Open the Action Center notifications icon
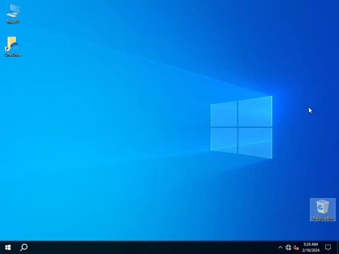The image size is (339, 254). click(328, 247)
